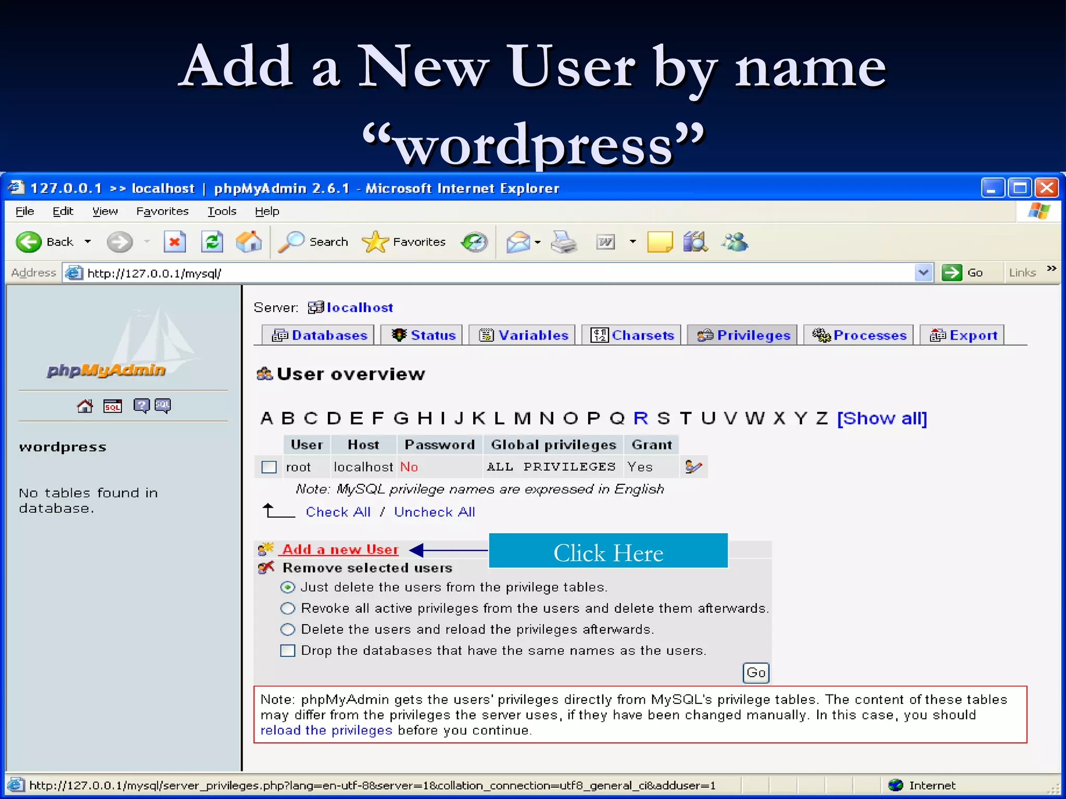The height and width of the screenshot is (799, 1066).
Task: Click phpMyAdmin sidebar Home icon
Action: click(85, 406)
